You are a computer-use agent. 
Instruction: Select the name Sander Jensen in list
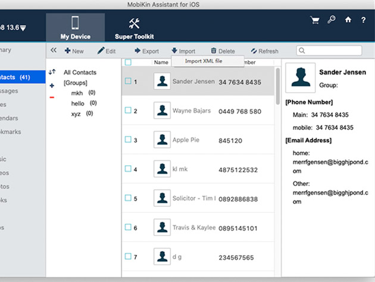(x=193, y=82)
